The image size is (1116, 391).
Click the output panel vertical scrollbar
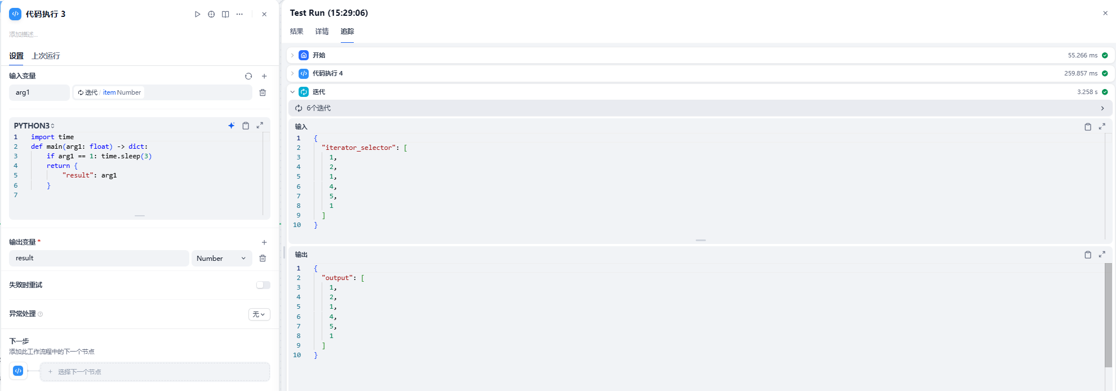click(x=1108, y=314)
